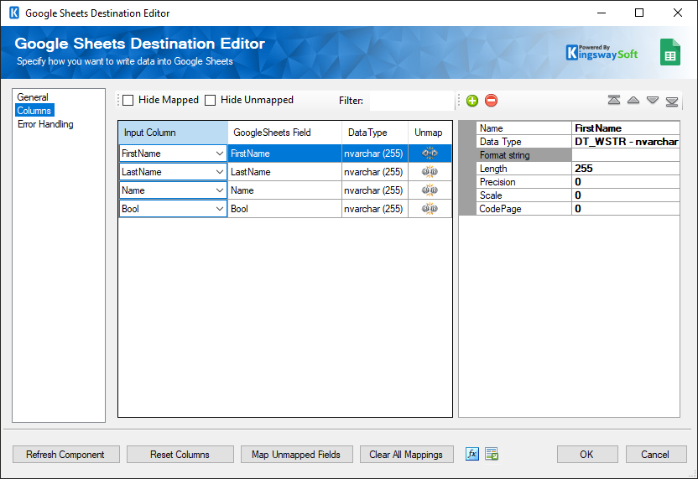Click the GoogleSheets Field column header
The image size is (698, 479).
pos(285,133)
